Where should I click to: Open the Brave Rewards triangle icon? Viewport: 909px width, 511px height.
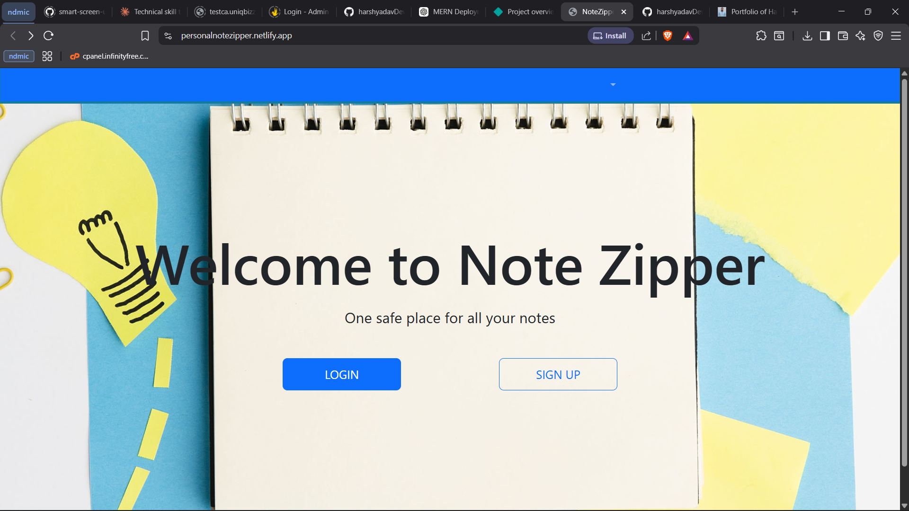[x=688, y=35]
